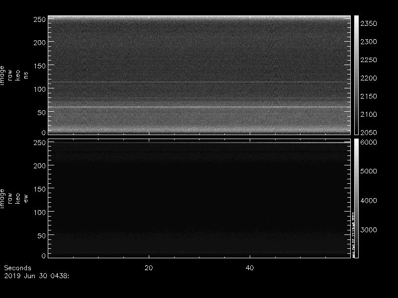Click the '250' tick on the ns plot axis
The height and width of the screenshot is (298, 398).
pos(39,19)
